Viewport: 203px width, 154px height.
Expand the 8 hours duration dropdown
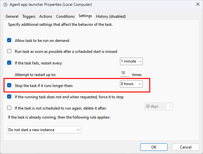pyautogui.click(x=131, y=84)
